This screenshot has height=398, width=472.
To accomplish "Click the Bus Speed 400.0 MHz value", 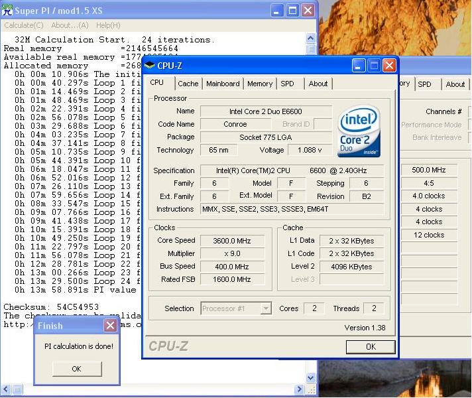I will [232, 267].
